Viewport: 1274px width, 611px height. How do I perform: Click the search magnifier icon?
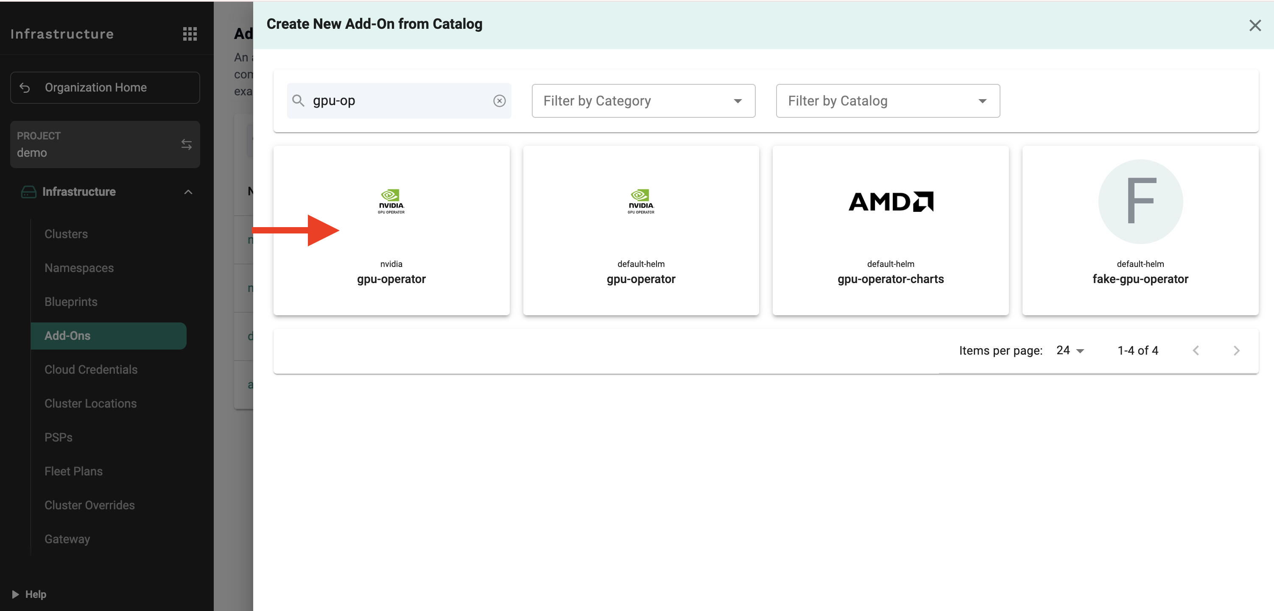pos(298,101)
